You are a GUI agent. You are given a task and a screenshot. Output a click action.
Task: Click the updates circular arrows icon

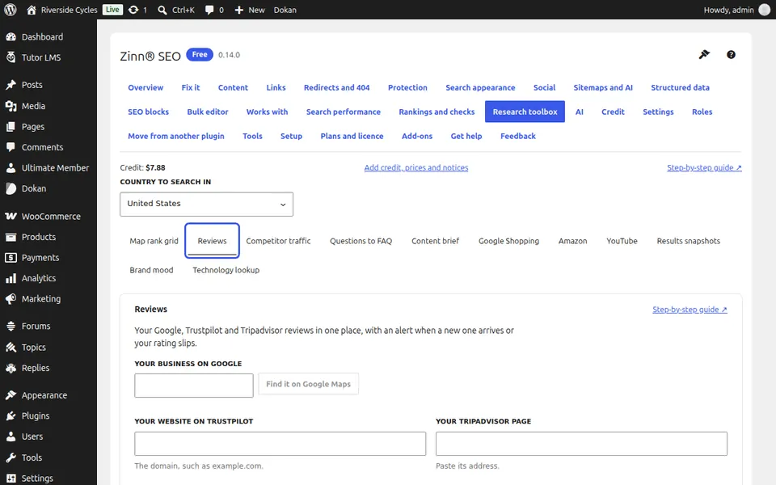pyautogui.click(x=133, y=10)
